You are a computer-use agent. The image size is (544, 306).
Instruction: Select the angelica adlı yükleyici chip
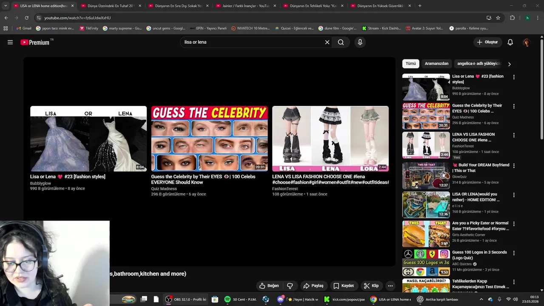[x=479, y=64]
